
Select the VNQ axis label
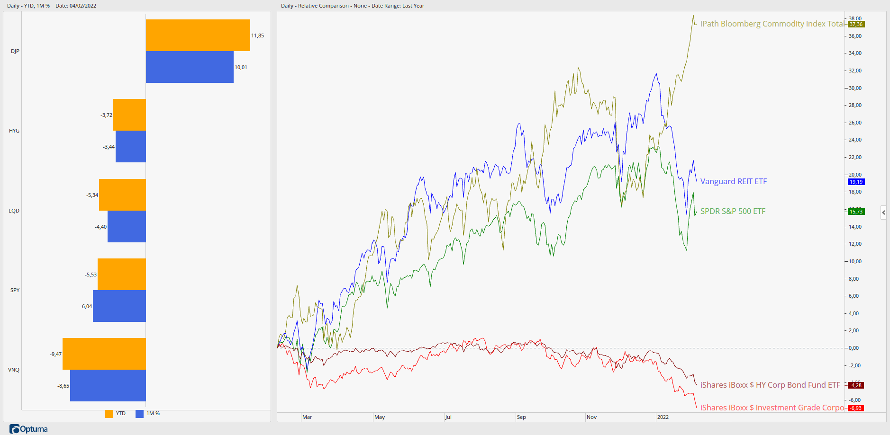click(14, 370)
